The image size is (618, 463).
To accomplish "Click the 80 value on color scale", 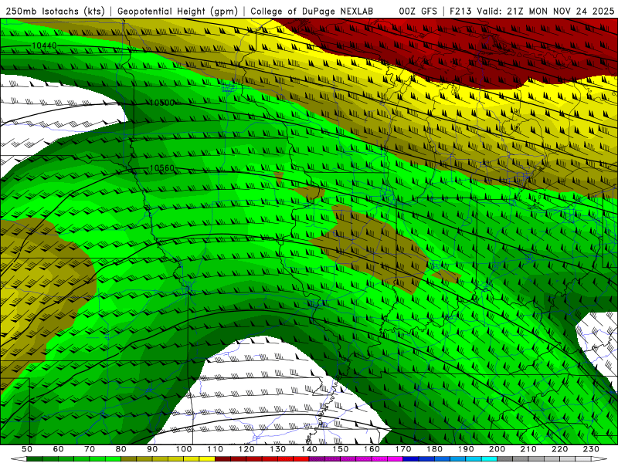I will click(121, 449).
